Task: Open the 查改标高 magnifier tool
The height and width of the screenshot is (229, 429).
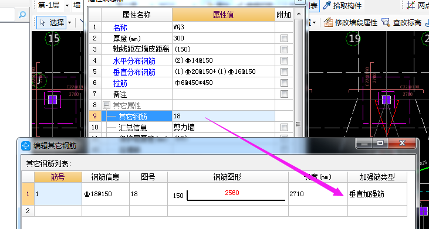Action: pos(401,23)
